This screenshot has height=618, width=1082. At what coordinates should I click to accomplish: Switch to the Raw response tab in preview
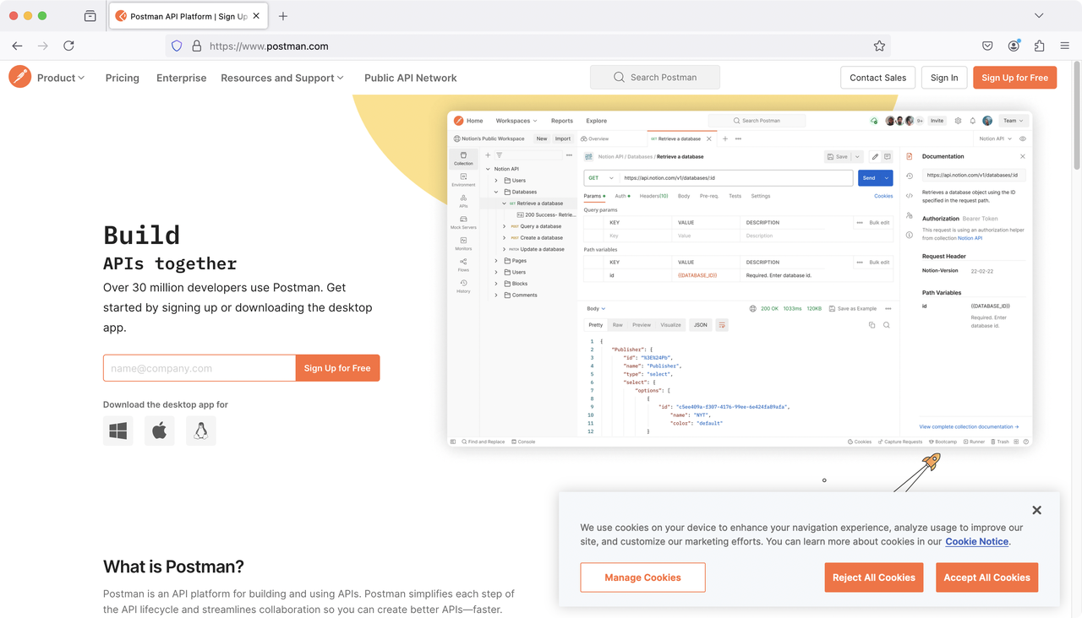pos(618,325)
